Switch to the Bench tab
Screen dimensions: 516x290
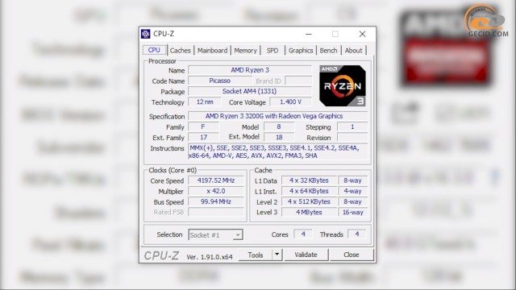pos(328,50)
